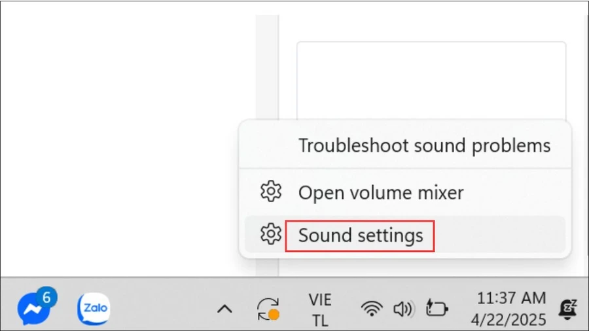589x331 pixels.
Task: Choose Troubleshoot sound problems
Action: click(425, 146)
